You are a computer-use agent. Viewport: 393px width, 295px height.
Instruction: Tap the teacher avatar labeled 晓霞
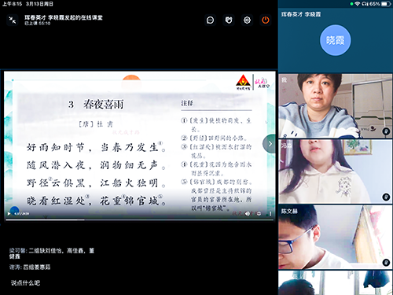[336, 40]
